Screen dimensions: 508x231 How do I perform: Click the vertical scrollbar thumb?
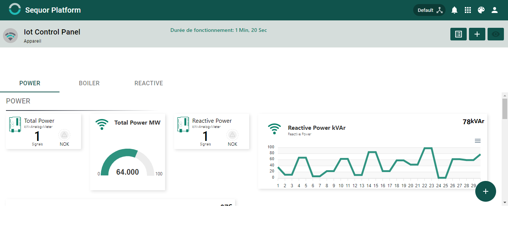[x=505, y=109]
